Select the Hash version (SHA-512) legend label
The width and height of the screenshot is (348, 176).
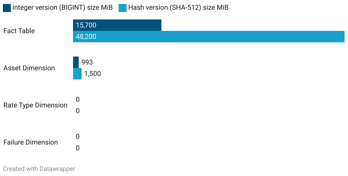(178, 8)
